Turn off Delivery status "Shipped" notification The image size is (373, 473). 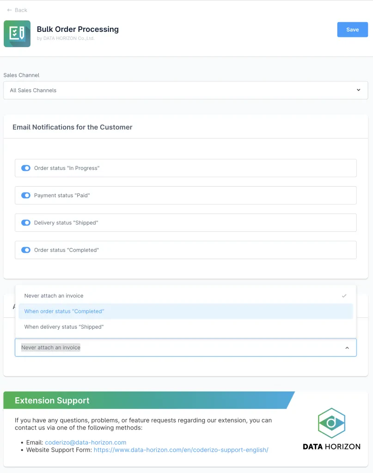26,223
